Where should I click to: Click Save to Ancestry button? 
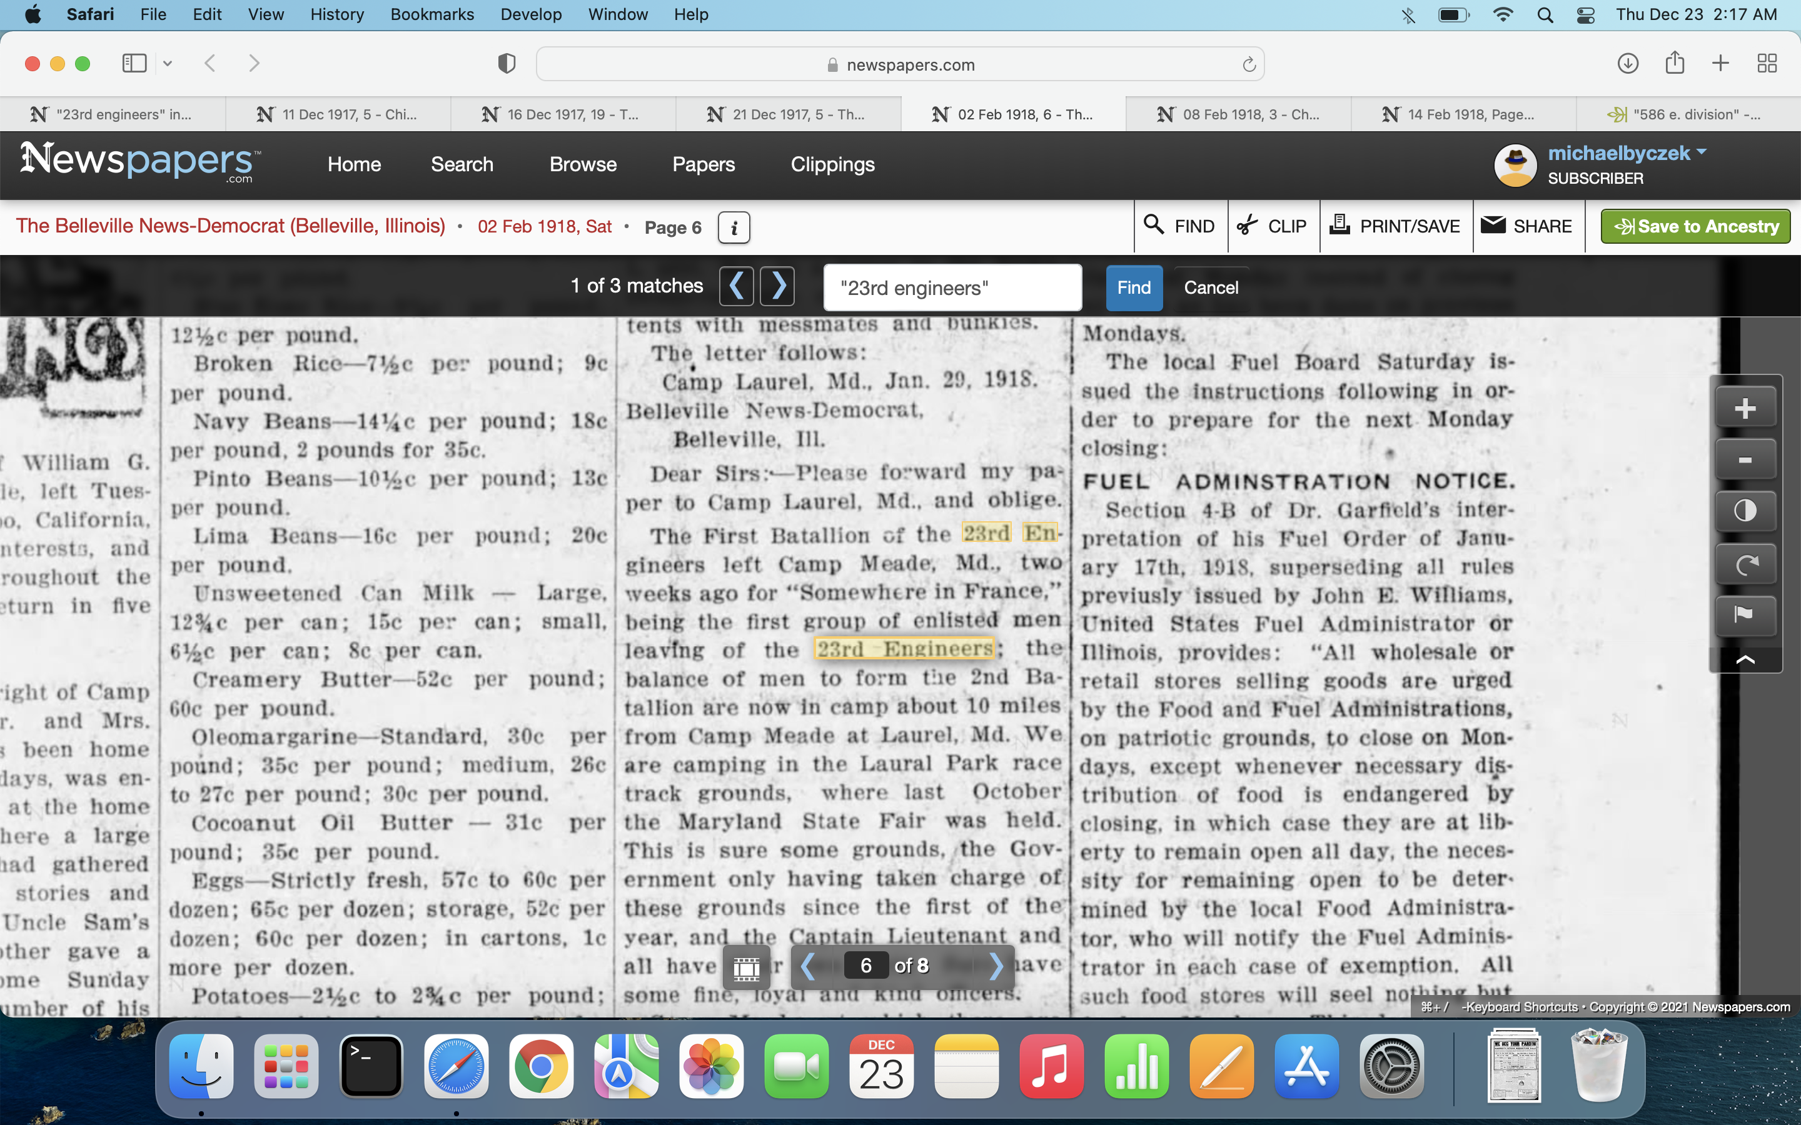(x=1695, y=227)
